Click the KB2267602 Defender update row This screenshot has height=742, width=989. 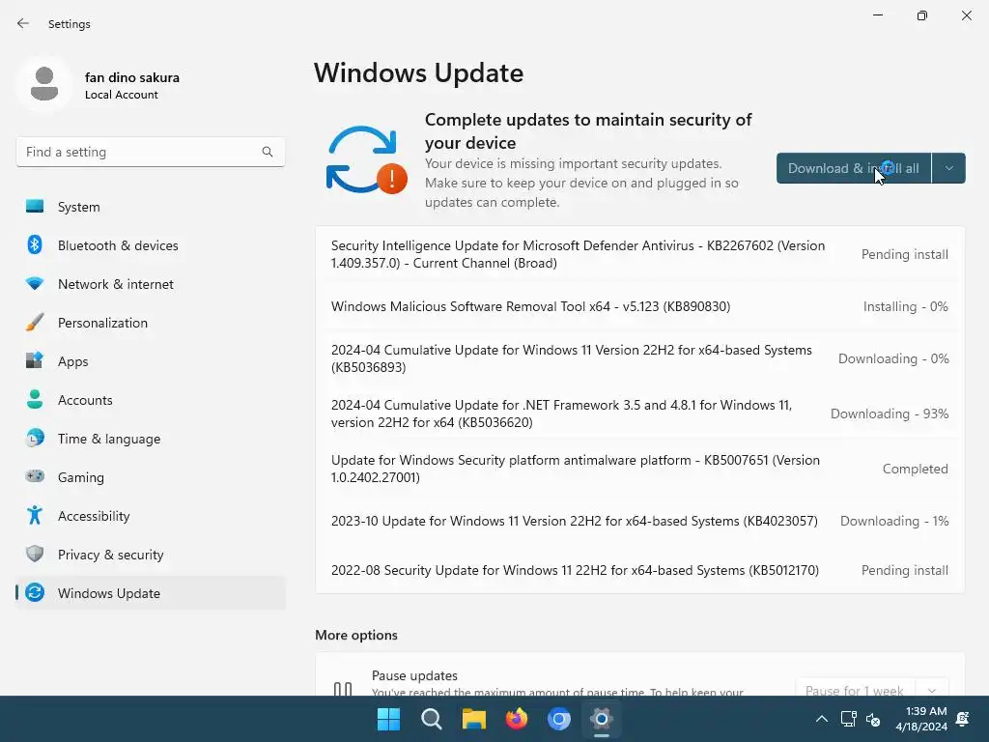coord(639,254)
